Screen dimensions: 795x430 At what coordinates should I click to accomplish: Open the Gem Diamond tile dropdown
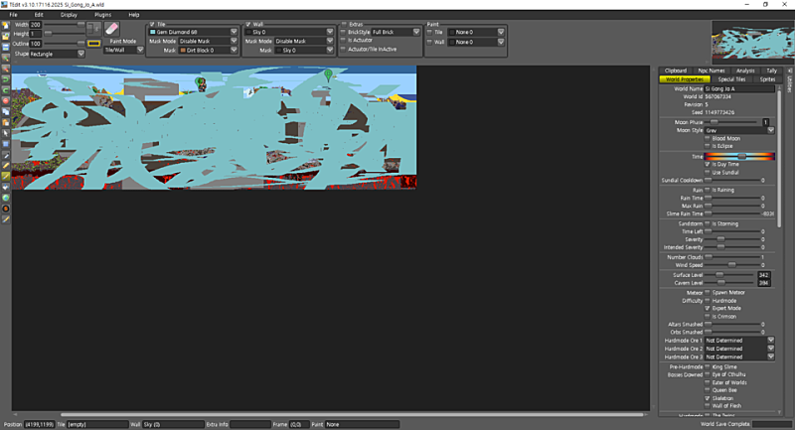[193, 32]
